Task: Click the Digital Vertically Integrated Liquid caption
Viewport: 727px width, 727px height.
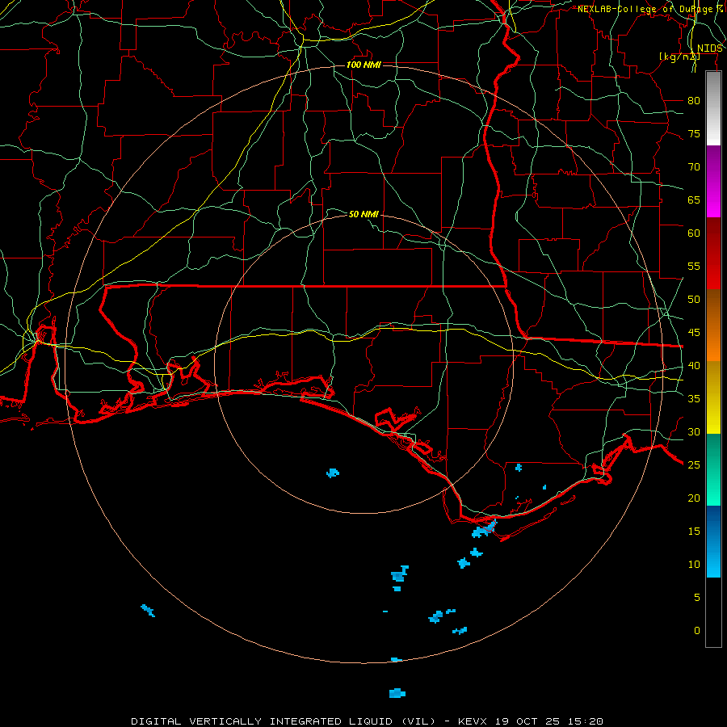Action: pos(367,721)
